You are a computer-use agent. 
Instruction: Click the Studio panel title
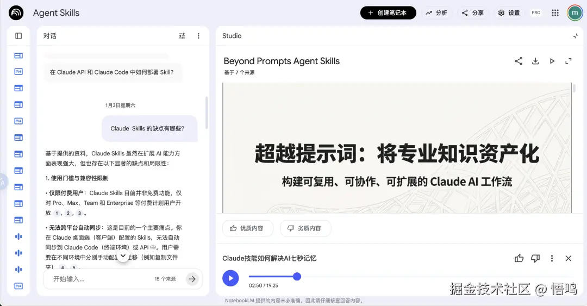click(232, 36)
